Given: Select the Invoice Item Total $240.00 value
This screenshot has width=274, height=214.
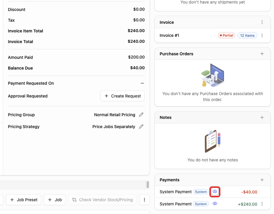Looking at the screenshot, I should point(136,31).
